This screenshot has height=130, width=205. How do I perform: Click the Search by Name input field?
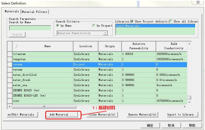coord(30,28)
